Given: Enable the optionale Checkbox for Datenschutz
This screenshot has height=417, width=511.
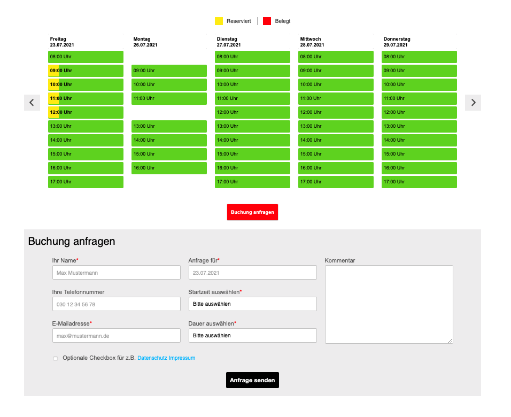Looking at the screenshot, I should [x=56, y=358].
